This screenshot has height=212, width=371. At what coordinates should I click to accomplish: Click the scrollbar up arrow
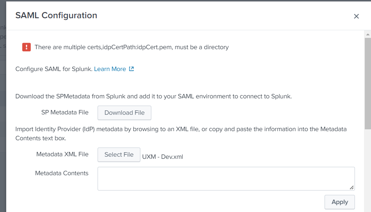[368, 34]
